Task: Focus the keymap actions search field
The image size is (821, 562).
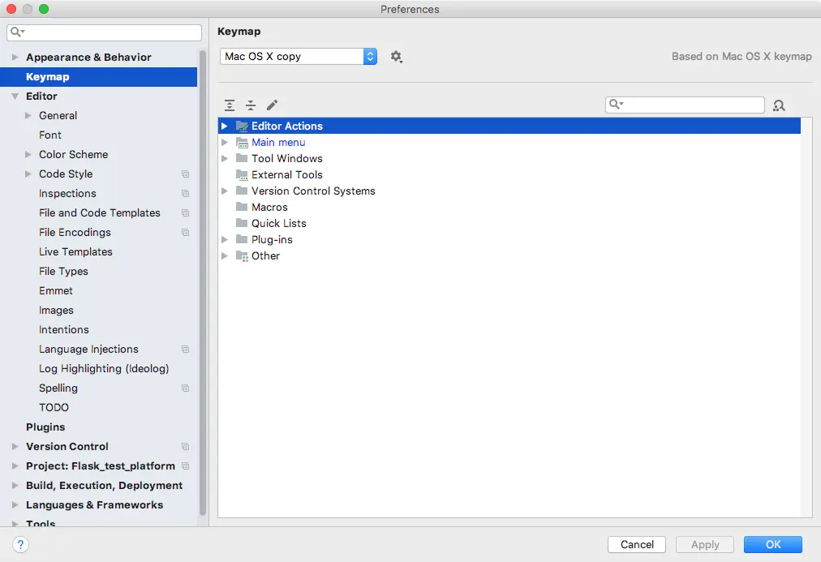Action: (x=685, y=105)
